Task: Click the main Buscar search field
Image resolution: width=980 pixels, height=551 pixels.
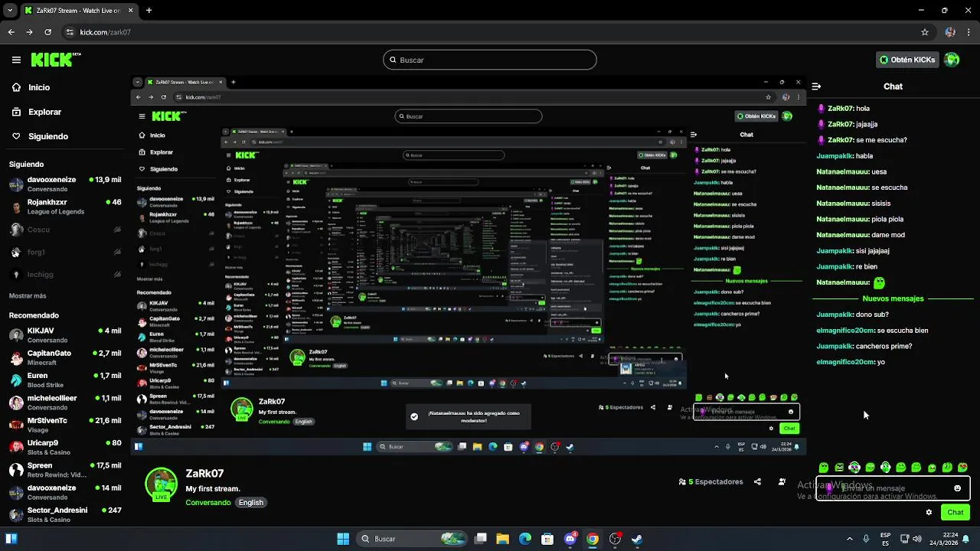Action: pyautogui.click(x=490, y=60)
